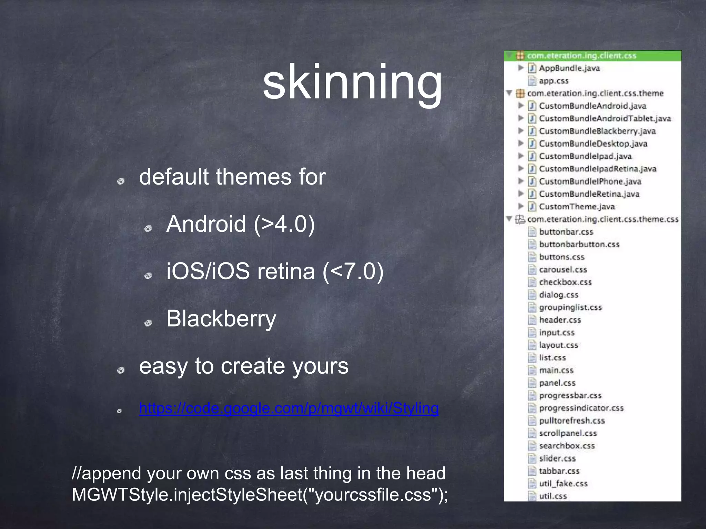Click the progressbar.css file icon
The height and width of the screenshot is (529, 706).
(532, 395)
